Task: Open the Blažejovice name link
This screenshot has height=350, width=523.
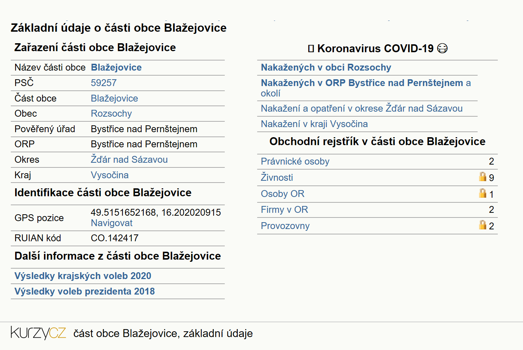Action: [116, 67]
